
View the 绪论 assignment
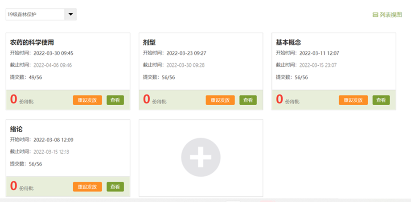(x=115, y=187)
